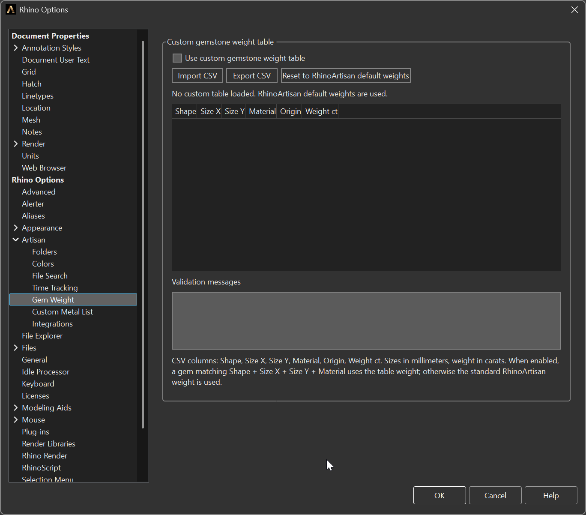
Task: Expand the Files tree node
Action: tap(16, 347)
